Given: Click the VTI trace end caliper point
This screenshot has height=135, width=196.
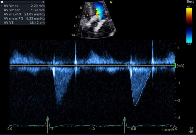Looking at the screenshot, I should pos(151,69).
